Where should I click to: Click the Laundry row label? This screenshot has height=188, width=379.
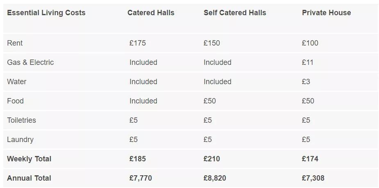20,140
